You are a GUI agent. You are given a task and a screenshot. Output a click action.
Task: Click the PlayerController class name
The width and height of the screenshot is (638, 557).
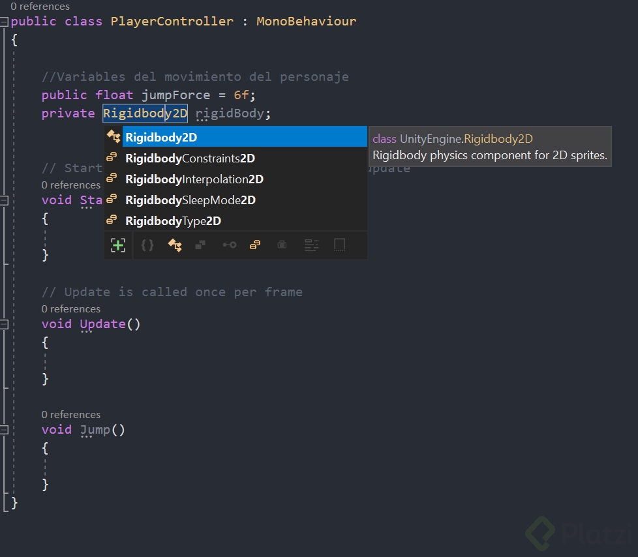coord(172,21)
